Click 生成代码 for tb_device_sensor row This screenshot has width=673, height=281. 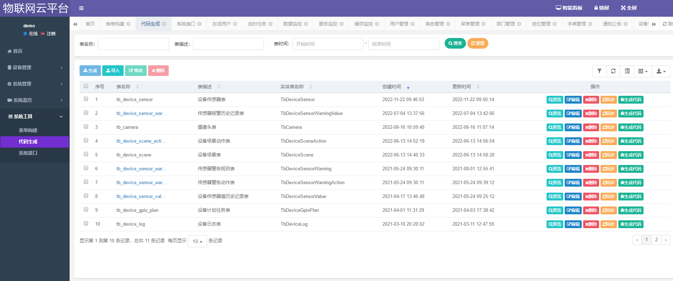pyautogui.click(x=631, y=100)
